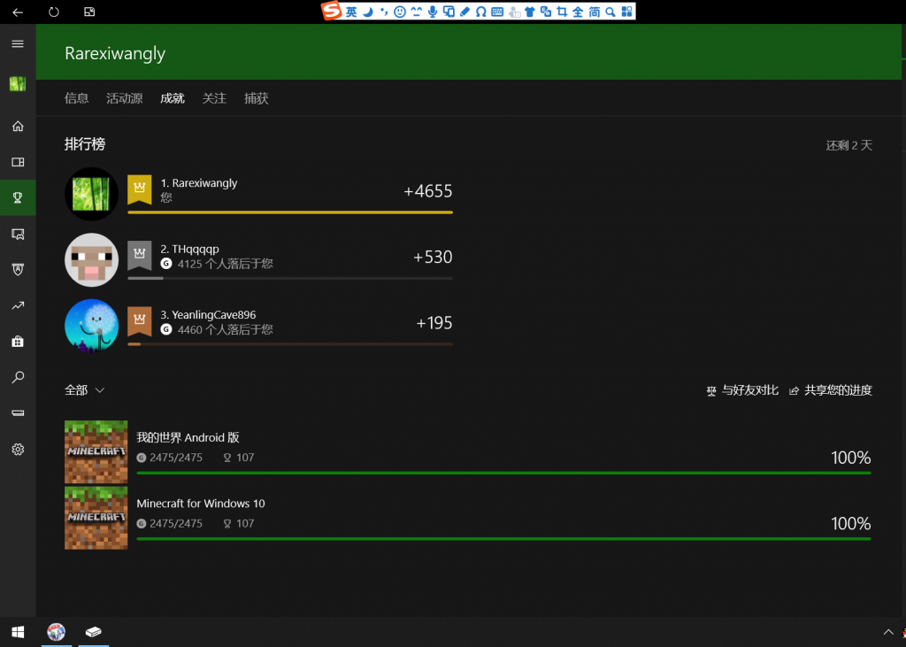Switch to the 关注 tab
Screen dimensions: 906x647
[214, 98]
